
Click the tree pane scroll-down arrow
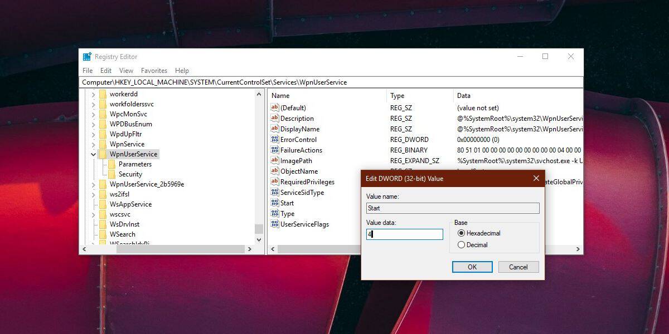coord(259,240)
